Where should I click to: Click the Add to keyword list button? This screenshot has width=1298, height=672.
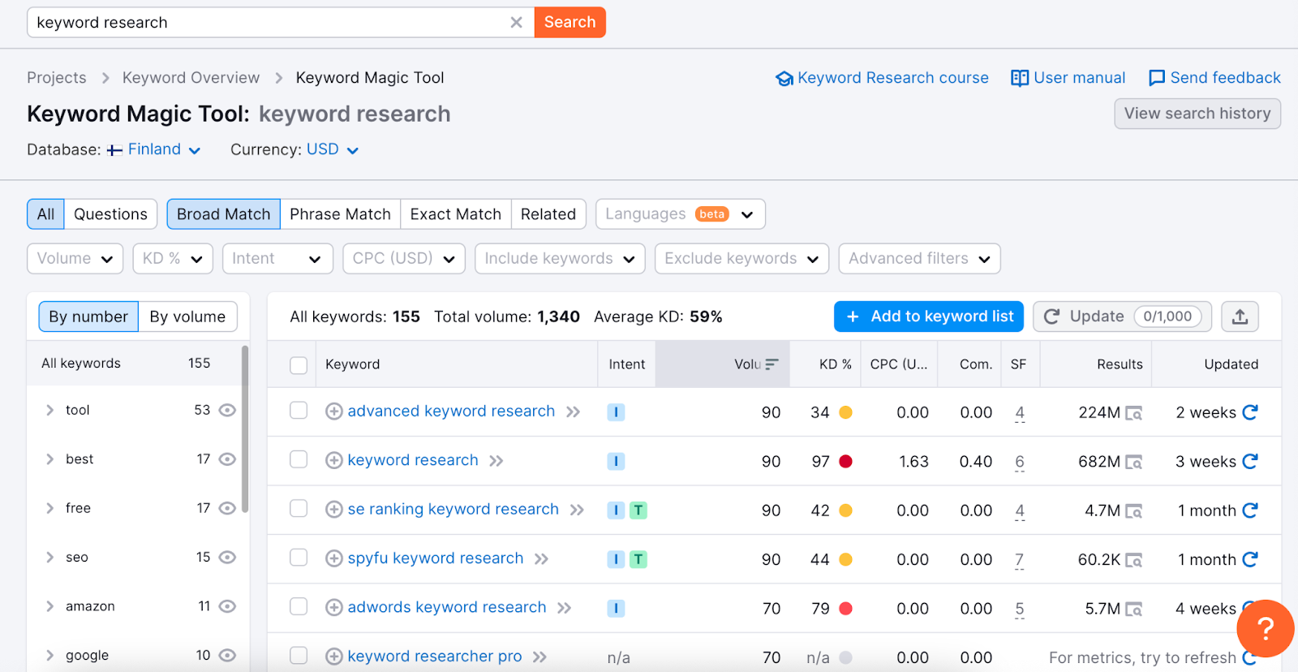(x=928, y=317)
